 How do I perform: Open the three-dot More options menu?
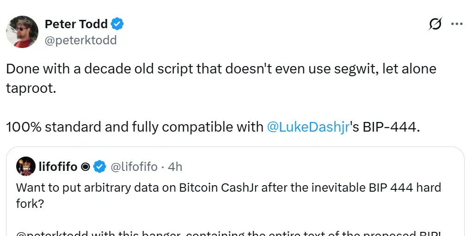click(x=457, y=24)
